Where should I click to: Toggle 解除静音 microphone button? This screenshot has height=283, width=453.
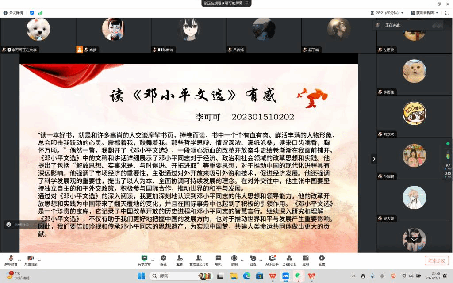(x=11, y=259)
